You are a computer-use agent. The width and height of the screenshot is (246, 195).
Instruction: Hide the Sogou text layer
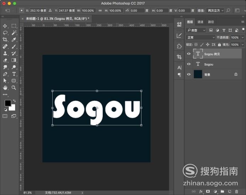point(189,64)
